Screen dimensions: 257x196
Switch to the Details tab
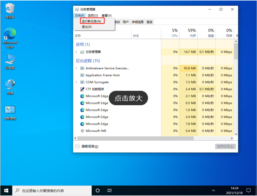tap(138, 22)
